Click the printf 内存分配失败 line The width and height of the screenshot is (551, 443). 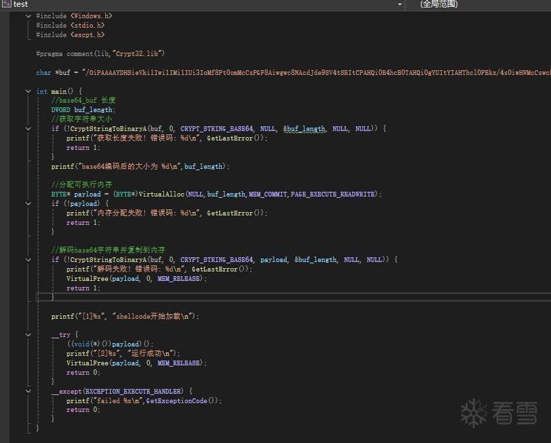167,213
